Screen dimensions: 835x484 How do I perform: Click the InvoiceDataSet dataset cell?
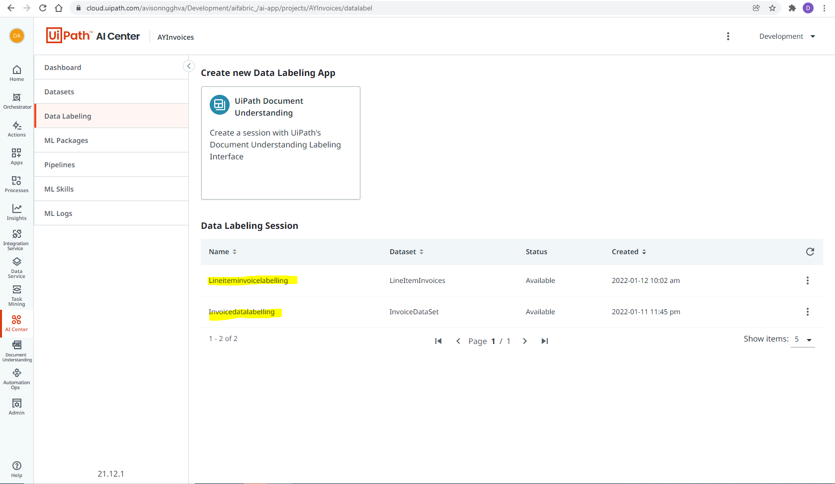414,312
